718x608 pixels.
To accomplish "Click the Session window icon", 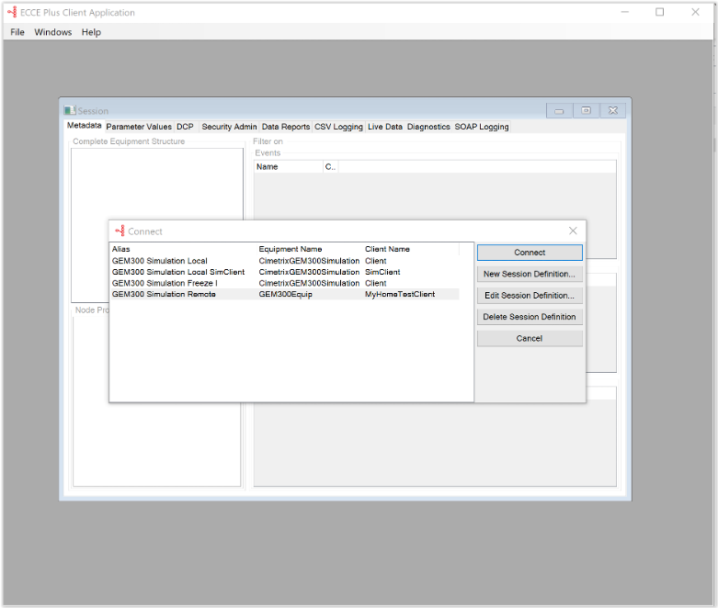I will [70, 110].
